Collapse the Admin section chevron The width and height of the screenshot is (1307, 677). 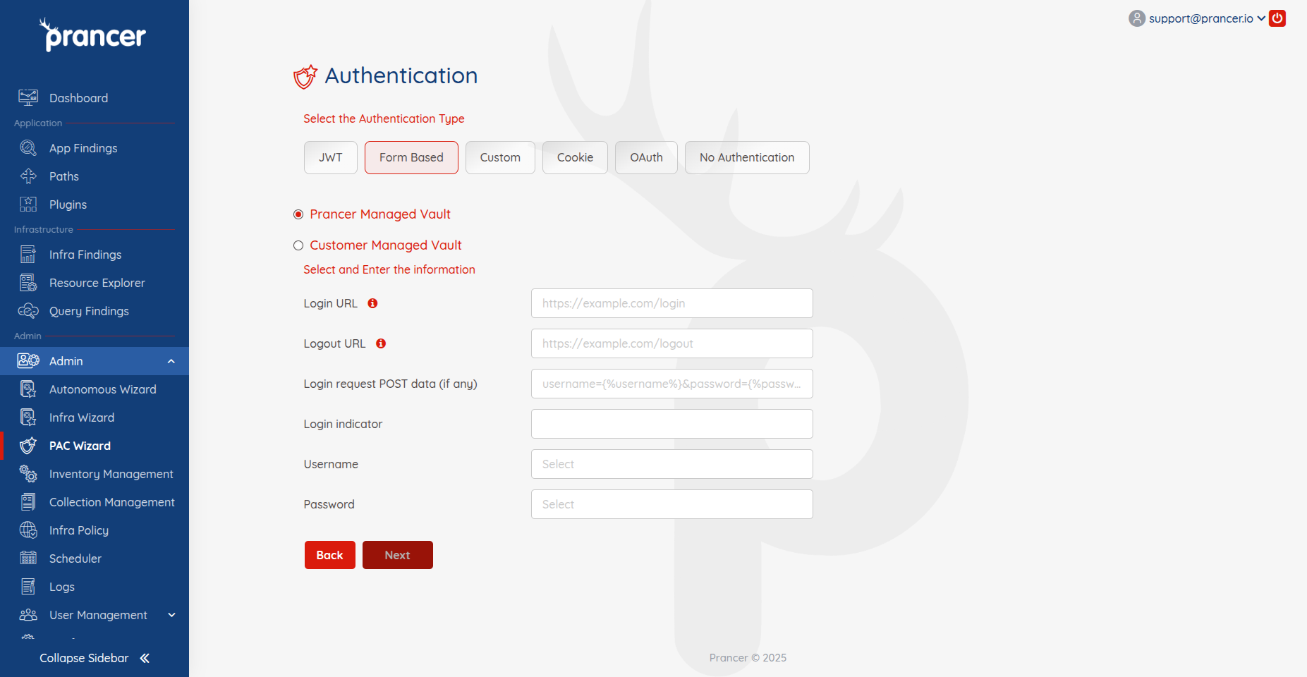point(171,361)
